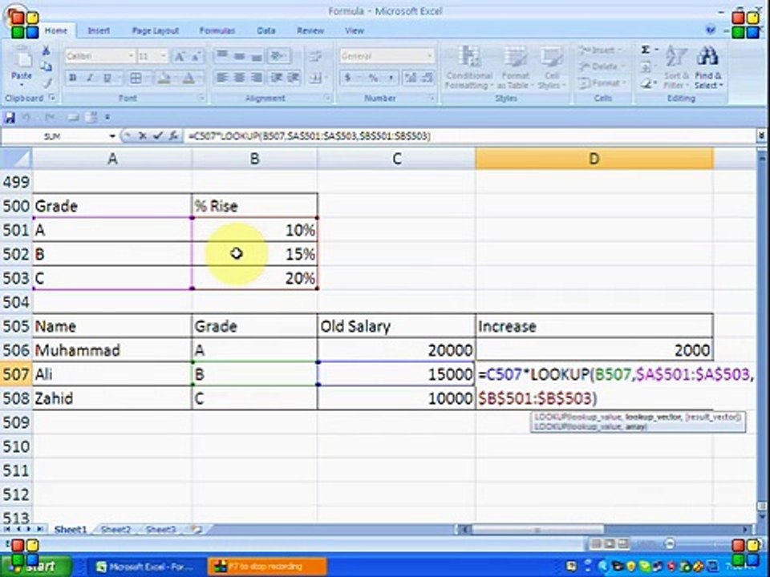Confirm formula with the checkmark icon

pyautogui.click(x=158, y=136)
